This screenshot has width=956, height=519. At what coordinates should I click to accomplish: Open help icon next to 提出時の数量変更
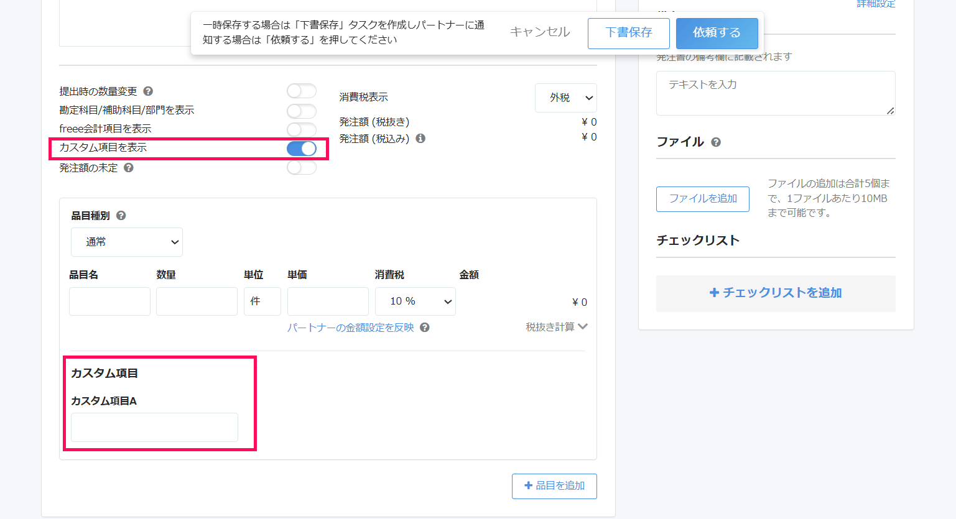click(148, 91)
